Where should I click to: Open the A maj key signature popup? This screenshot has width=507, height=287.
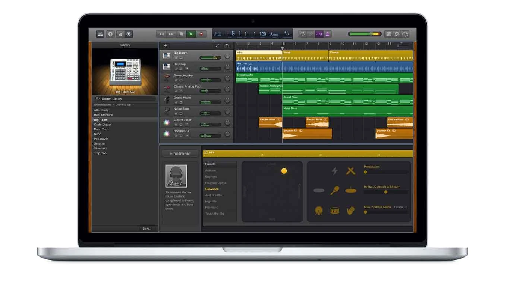[274, 34]
